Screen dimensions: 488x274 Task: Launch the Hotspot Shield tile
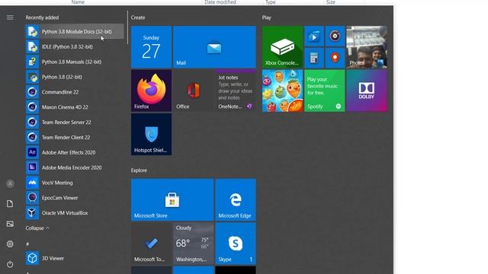point(151,134)
